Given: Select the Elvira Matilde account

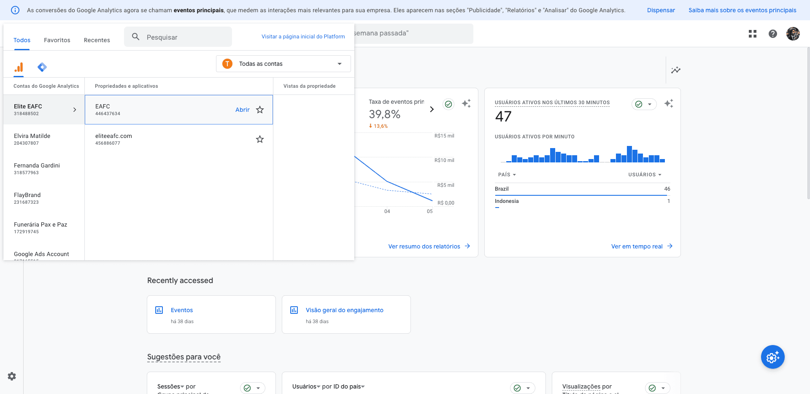Looking at the screenshot, I should tap(44, 139).
